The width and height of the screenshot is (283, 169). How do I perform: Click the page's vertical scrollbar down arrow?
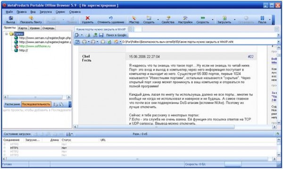click(x=279, y=123)
